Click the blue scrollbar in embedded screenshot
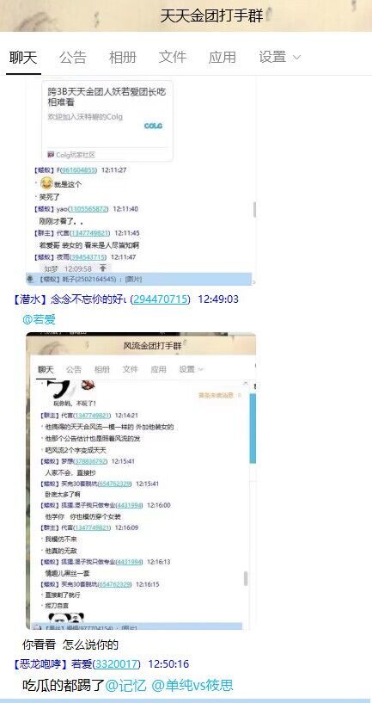Image resolution: width=372 pixels, height=703 pixels. coord(253,429)
